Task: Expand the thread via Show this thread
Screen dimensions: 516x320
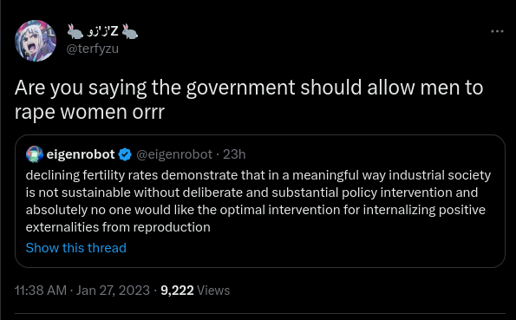Action: tap(76, 248)
